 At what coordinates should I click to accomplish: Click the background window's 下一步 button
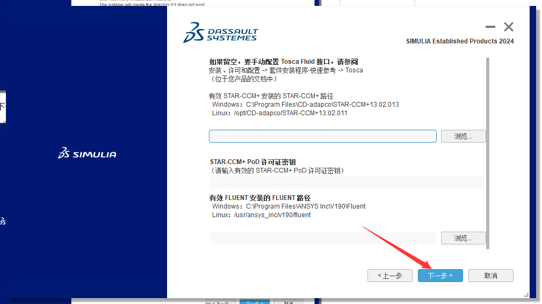coord(255,302)
